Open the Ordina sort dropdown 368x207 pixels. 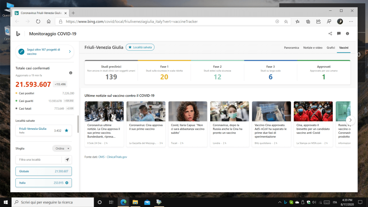pos(62,148)
